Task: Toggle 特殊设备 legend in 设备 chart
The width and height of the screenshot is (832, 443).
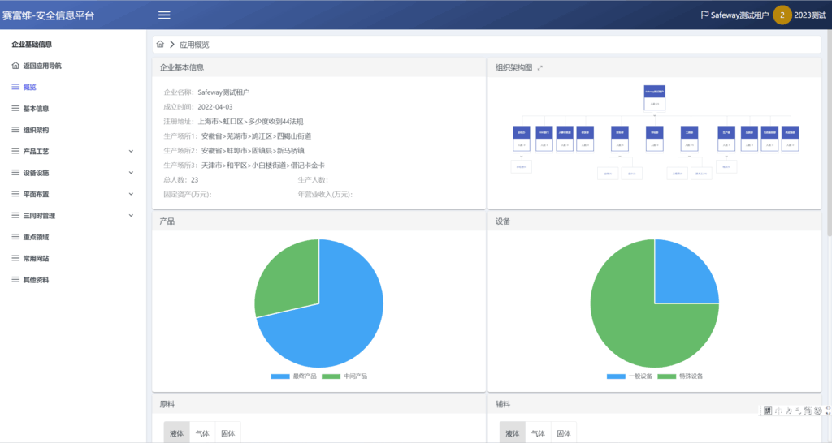Action: pos(681,376)
